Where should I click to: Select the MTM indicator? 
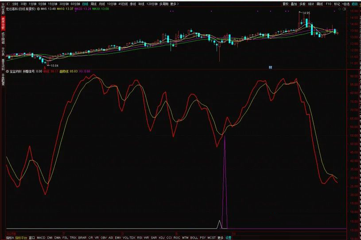[185, 238]
